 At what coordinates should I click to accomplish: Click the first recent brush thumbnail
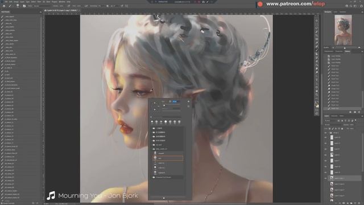click(152, 121)
